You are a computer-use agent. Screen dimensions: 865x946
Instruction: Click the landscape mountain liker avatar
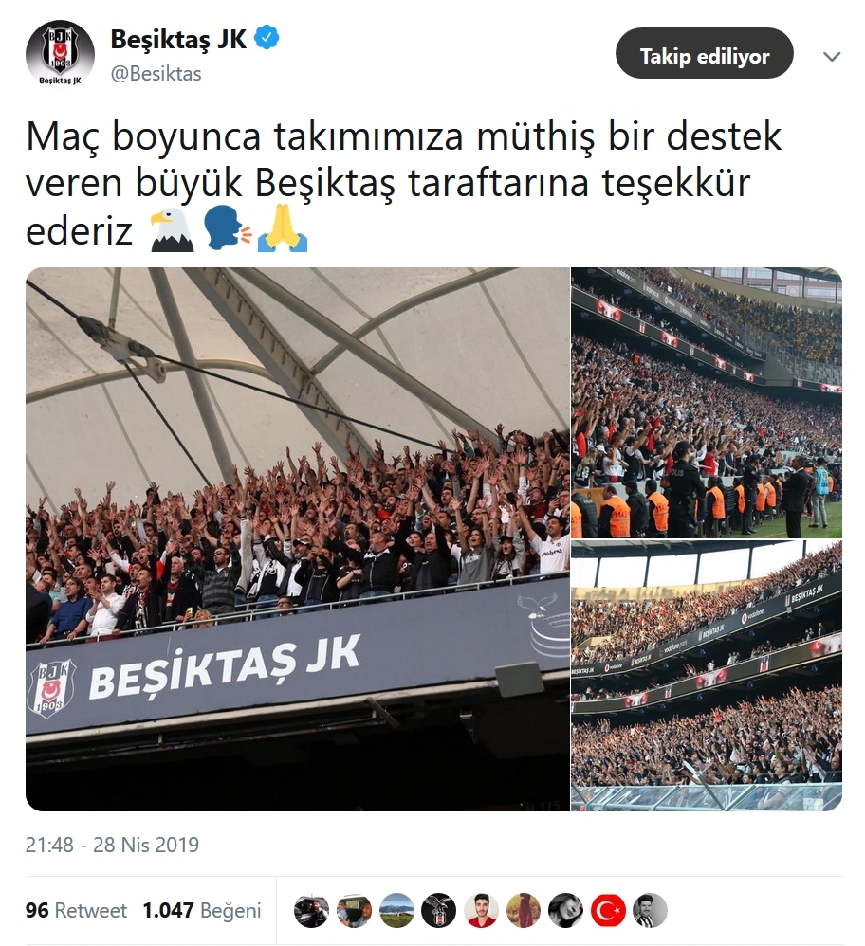tap(396, 910)
